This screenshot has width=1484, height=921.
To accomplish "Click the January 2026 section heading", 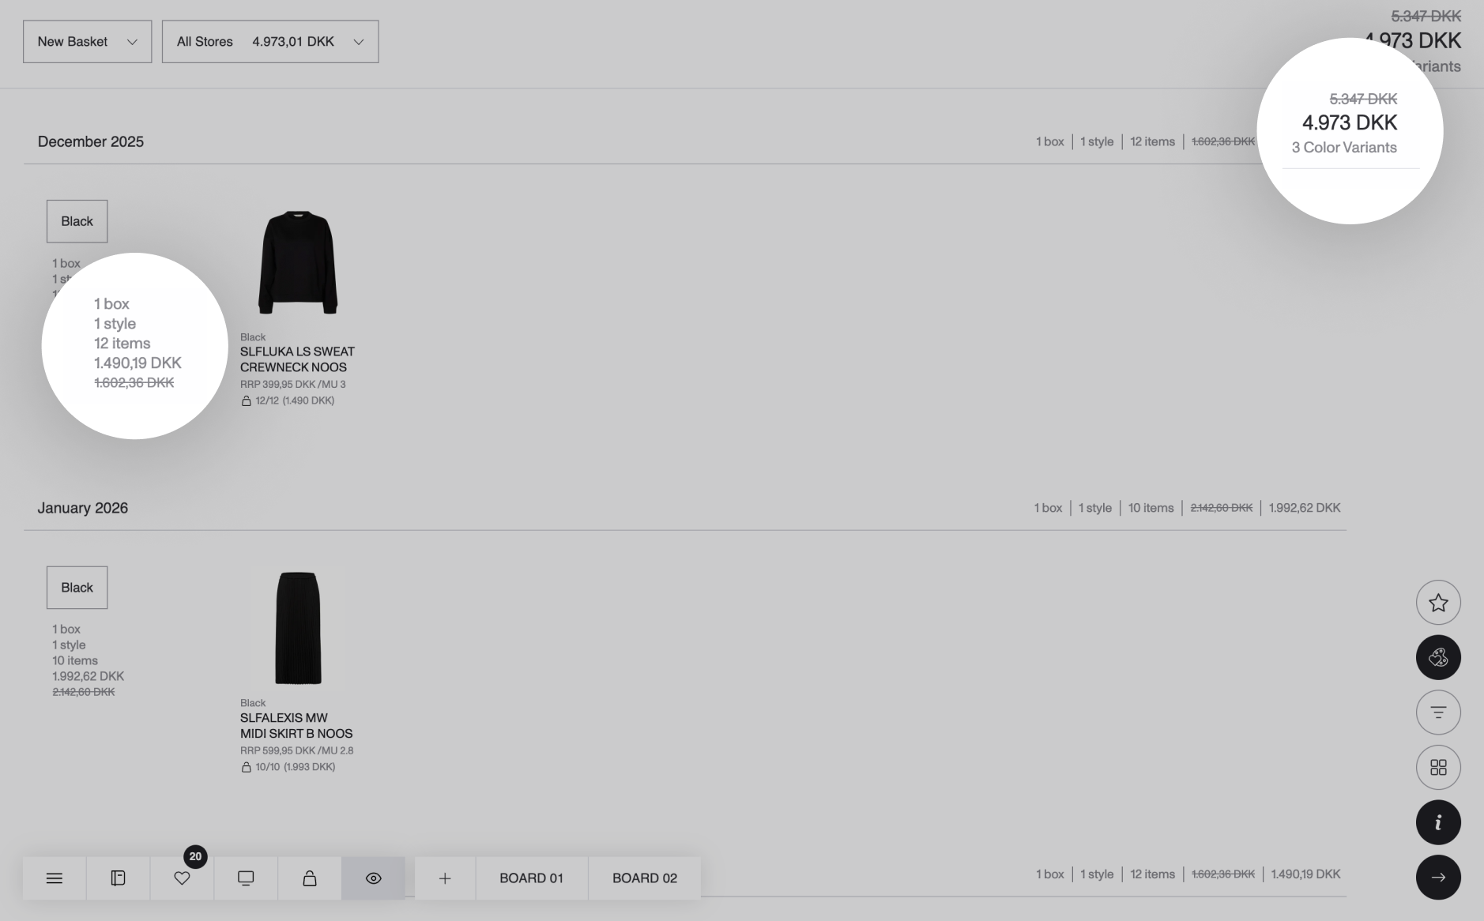I will click(83, 508).
